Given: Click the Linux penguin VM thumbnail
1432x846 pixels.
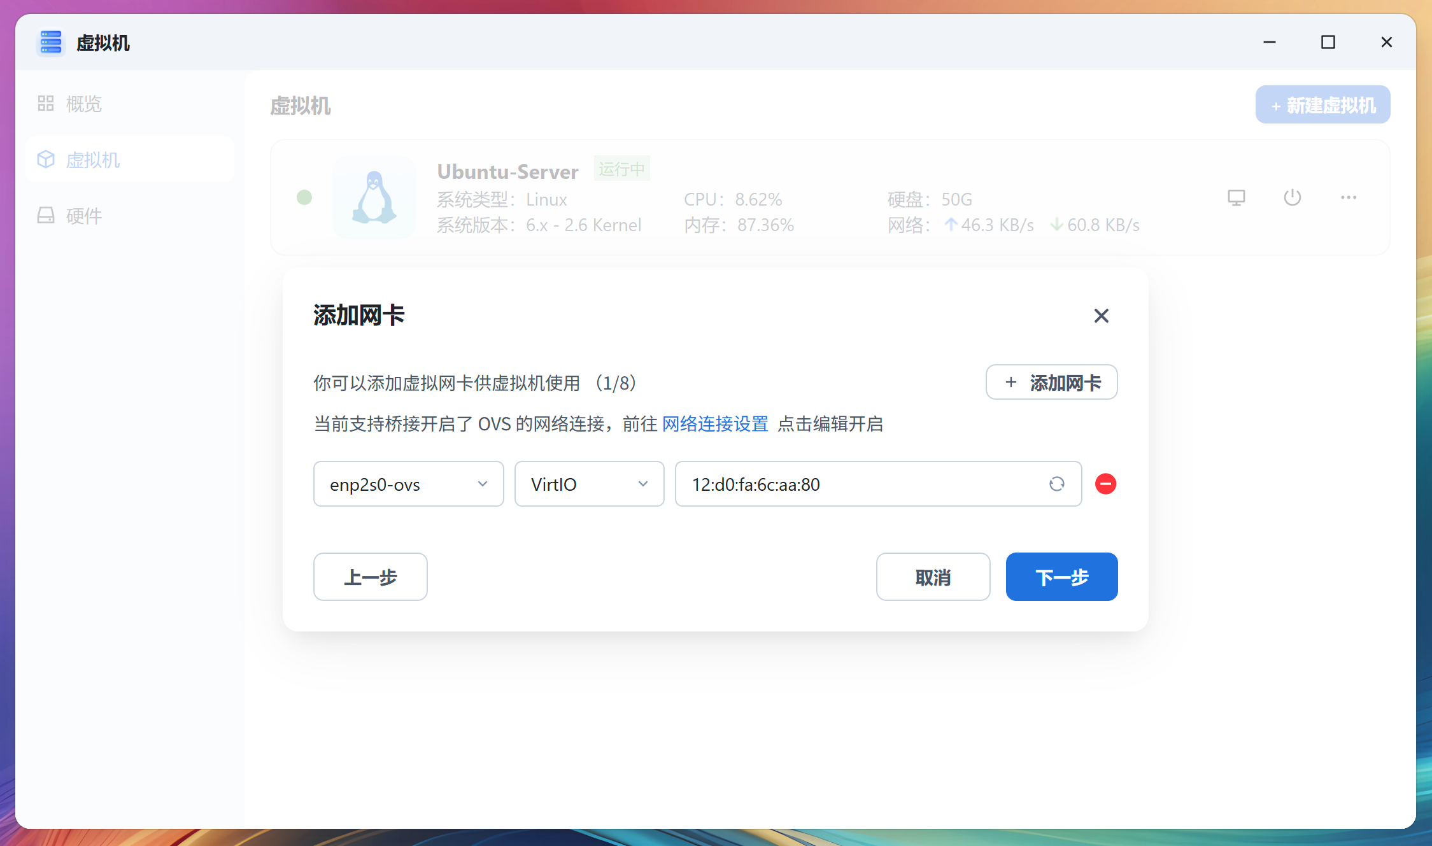Looking at the screenshot, I should [374, 197].
